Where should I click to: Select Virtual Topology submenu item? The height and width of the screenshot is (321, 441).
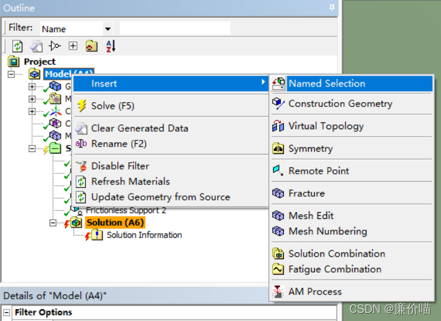(352, 126)
